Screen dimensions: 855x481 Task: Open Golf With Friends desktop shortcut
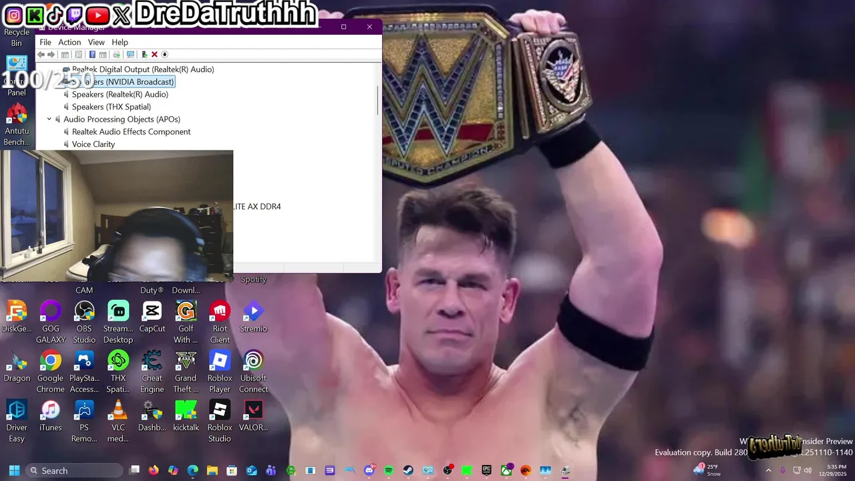[x=186, y=322]
